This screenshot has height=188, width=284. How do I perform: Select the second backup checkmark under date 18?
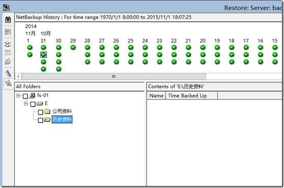[x=232, y=55]
